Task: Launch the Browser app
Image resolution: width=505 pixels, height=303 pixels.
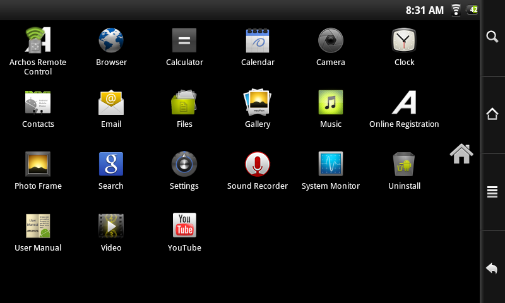Action: click(111, 41)
